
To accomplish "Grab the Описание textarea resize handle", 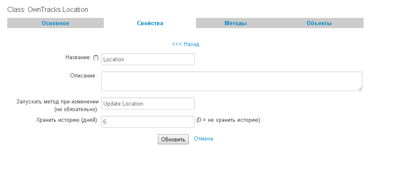I will (360, 89).
